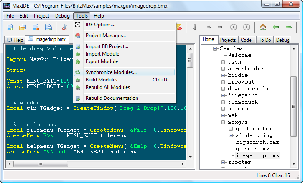This screenshot has width=303, height=183.
Task: Expand the digesteroids tree node
Action: pyautogui.click(x=223, y=89)
